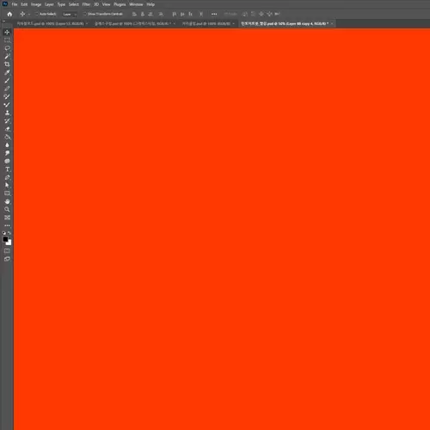Select the Pen tool
430x430 pixels.
(7, 177)
